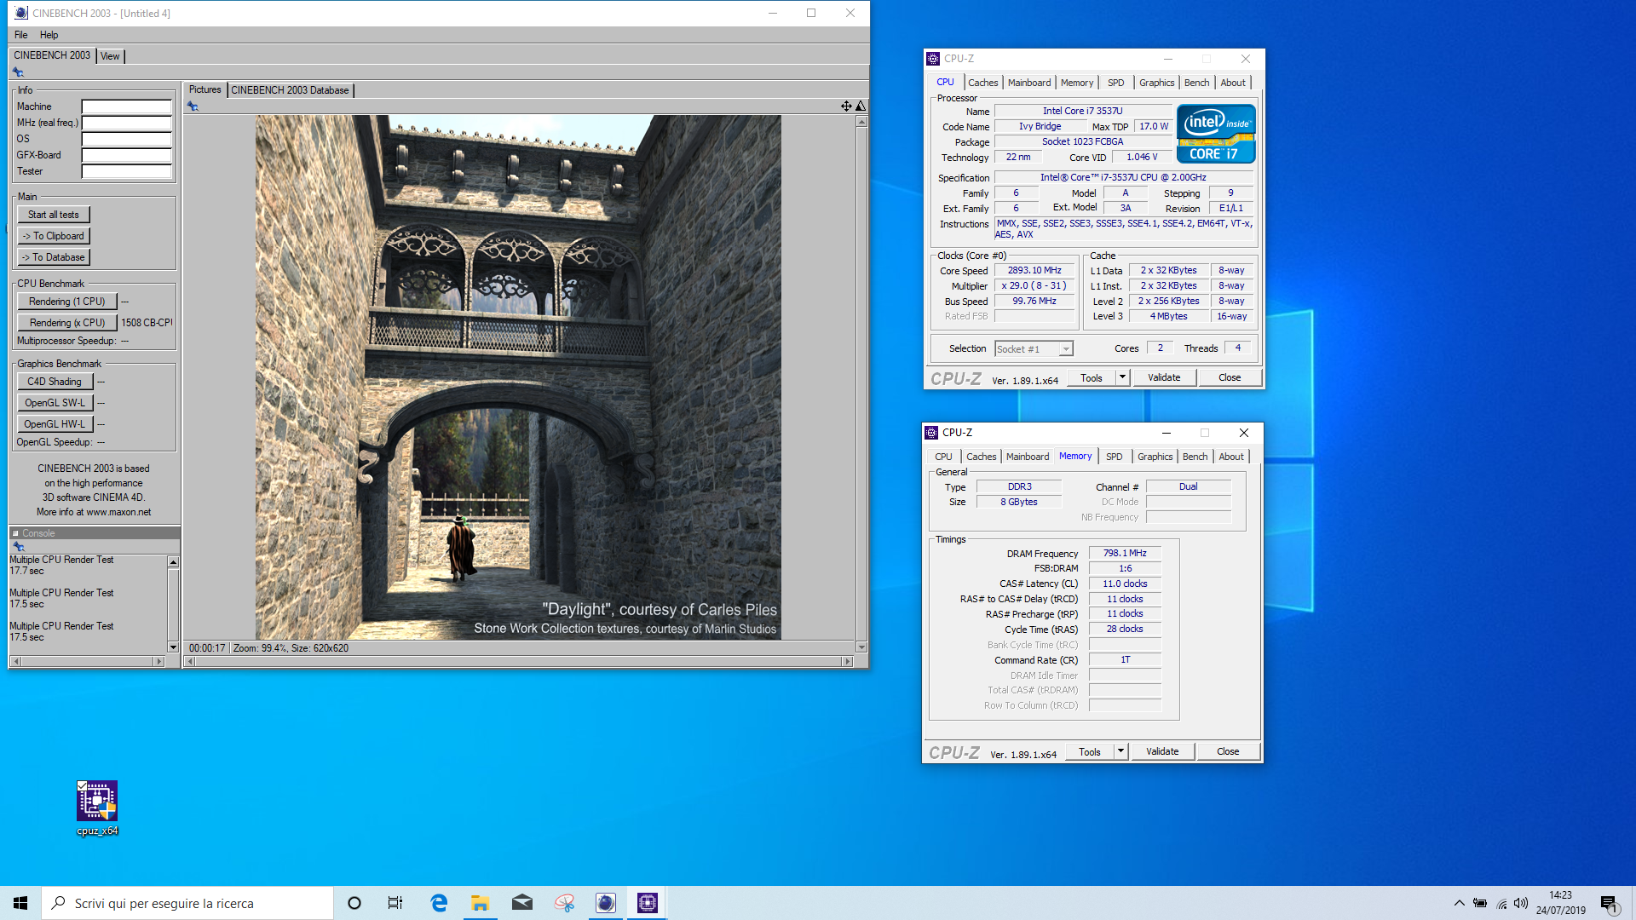This screenshot has width=1636, height=920.
Task: Click the console panel's down scroll arrow
Action: point(173,647)
